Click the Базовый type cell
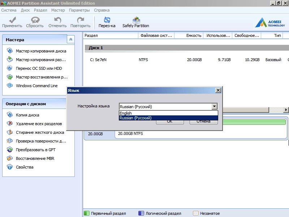 point(273,60)
